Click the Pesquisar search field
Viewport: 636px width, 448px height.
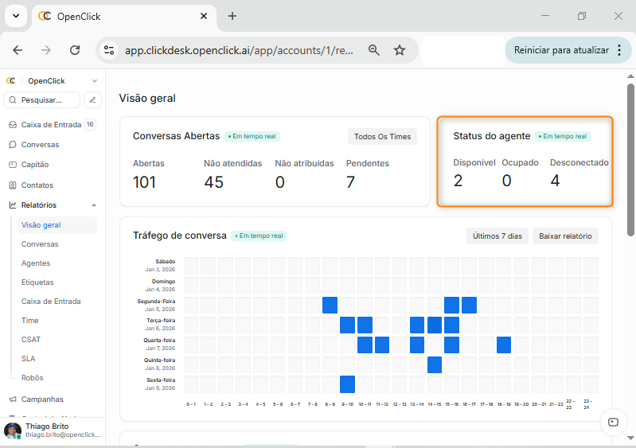(x=42, y=100)
